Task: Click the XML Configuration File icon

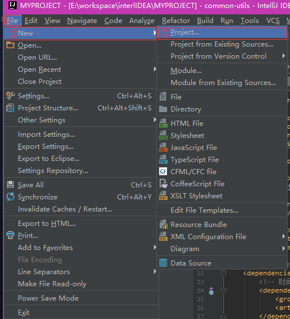Action: click(163, 236)
